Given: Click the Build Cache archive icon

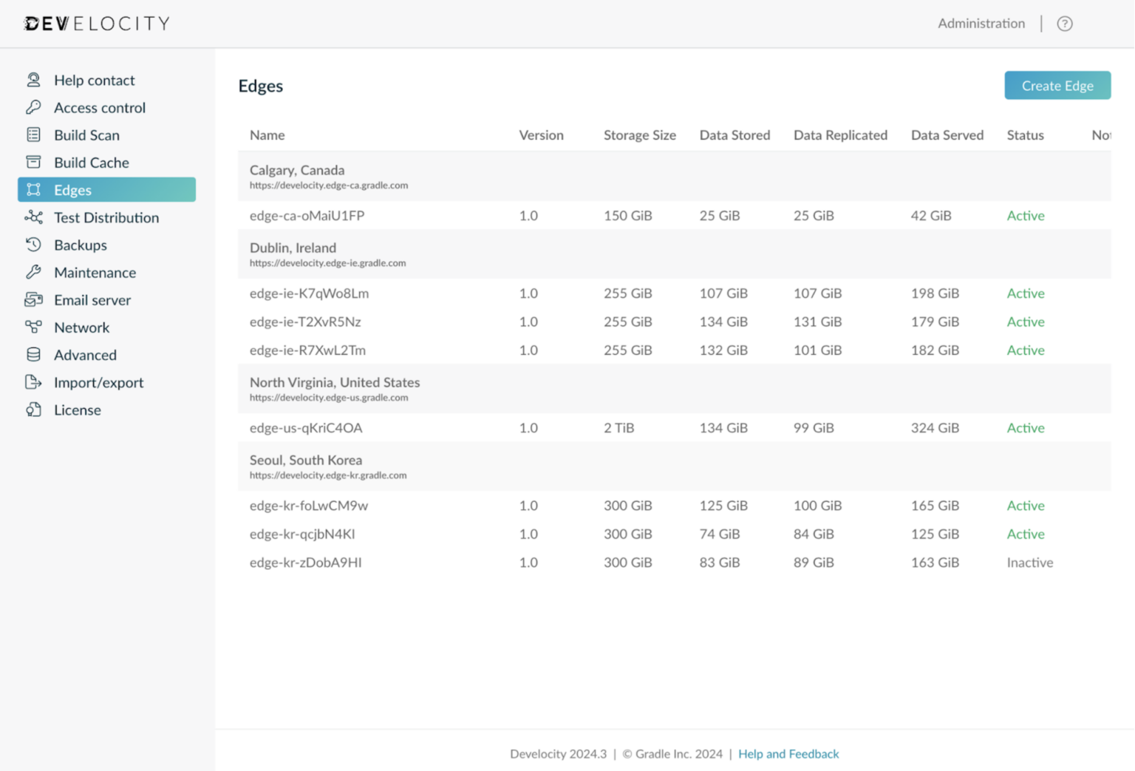Looking at the screenshot, I should 33,162.
